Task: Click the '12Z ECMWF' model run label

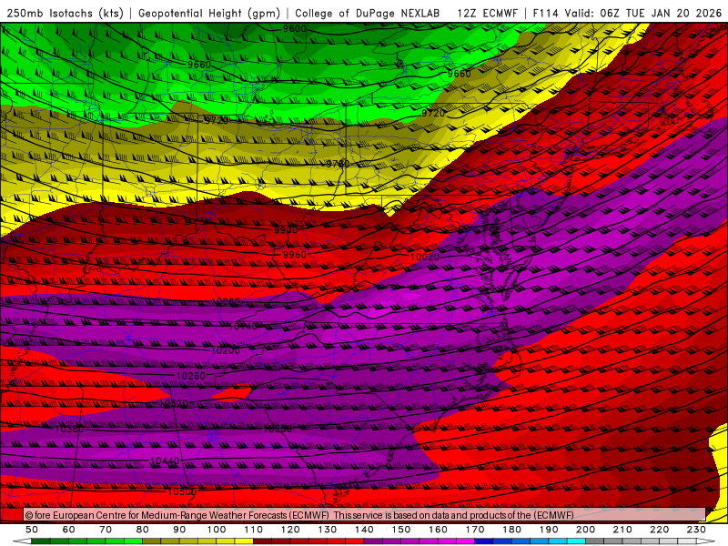Action: tap(487, 14)
